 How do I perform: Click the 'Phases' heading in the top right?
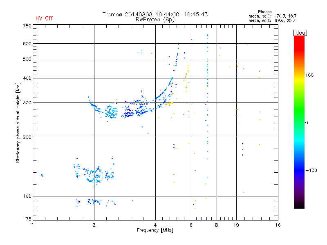(264, 12)
